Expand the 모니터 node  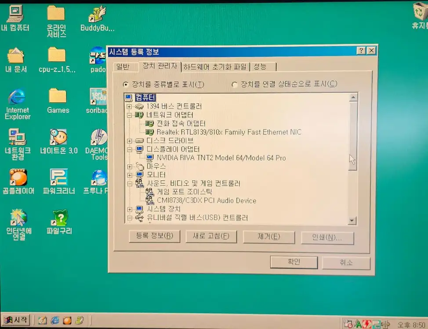coord(130,175)
